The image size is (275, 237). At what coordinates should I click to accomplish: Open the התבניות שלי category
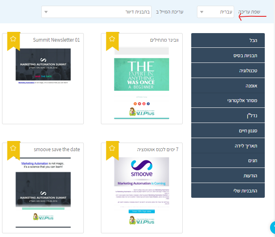tap(228, 190)
